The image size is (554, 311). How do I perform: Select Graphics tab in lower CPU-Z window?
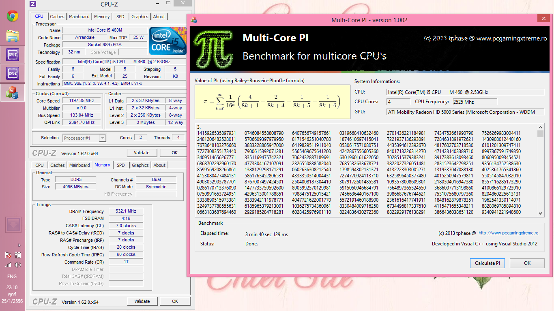click(140, 165)
